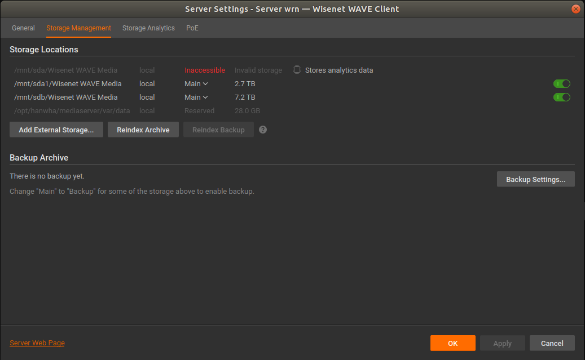Click the 'local' type for /mnt/sda row

click(x=147, y=70)
